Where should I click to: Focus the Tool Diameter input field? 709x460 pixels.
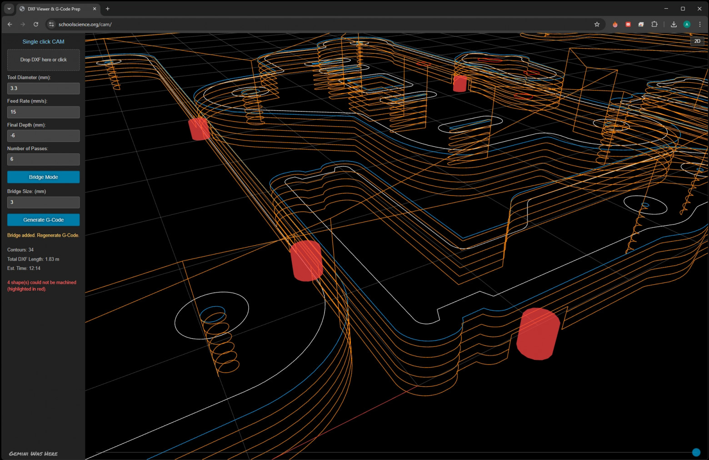pyautogui.click(x=44, y=88)
